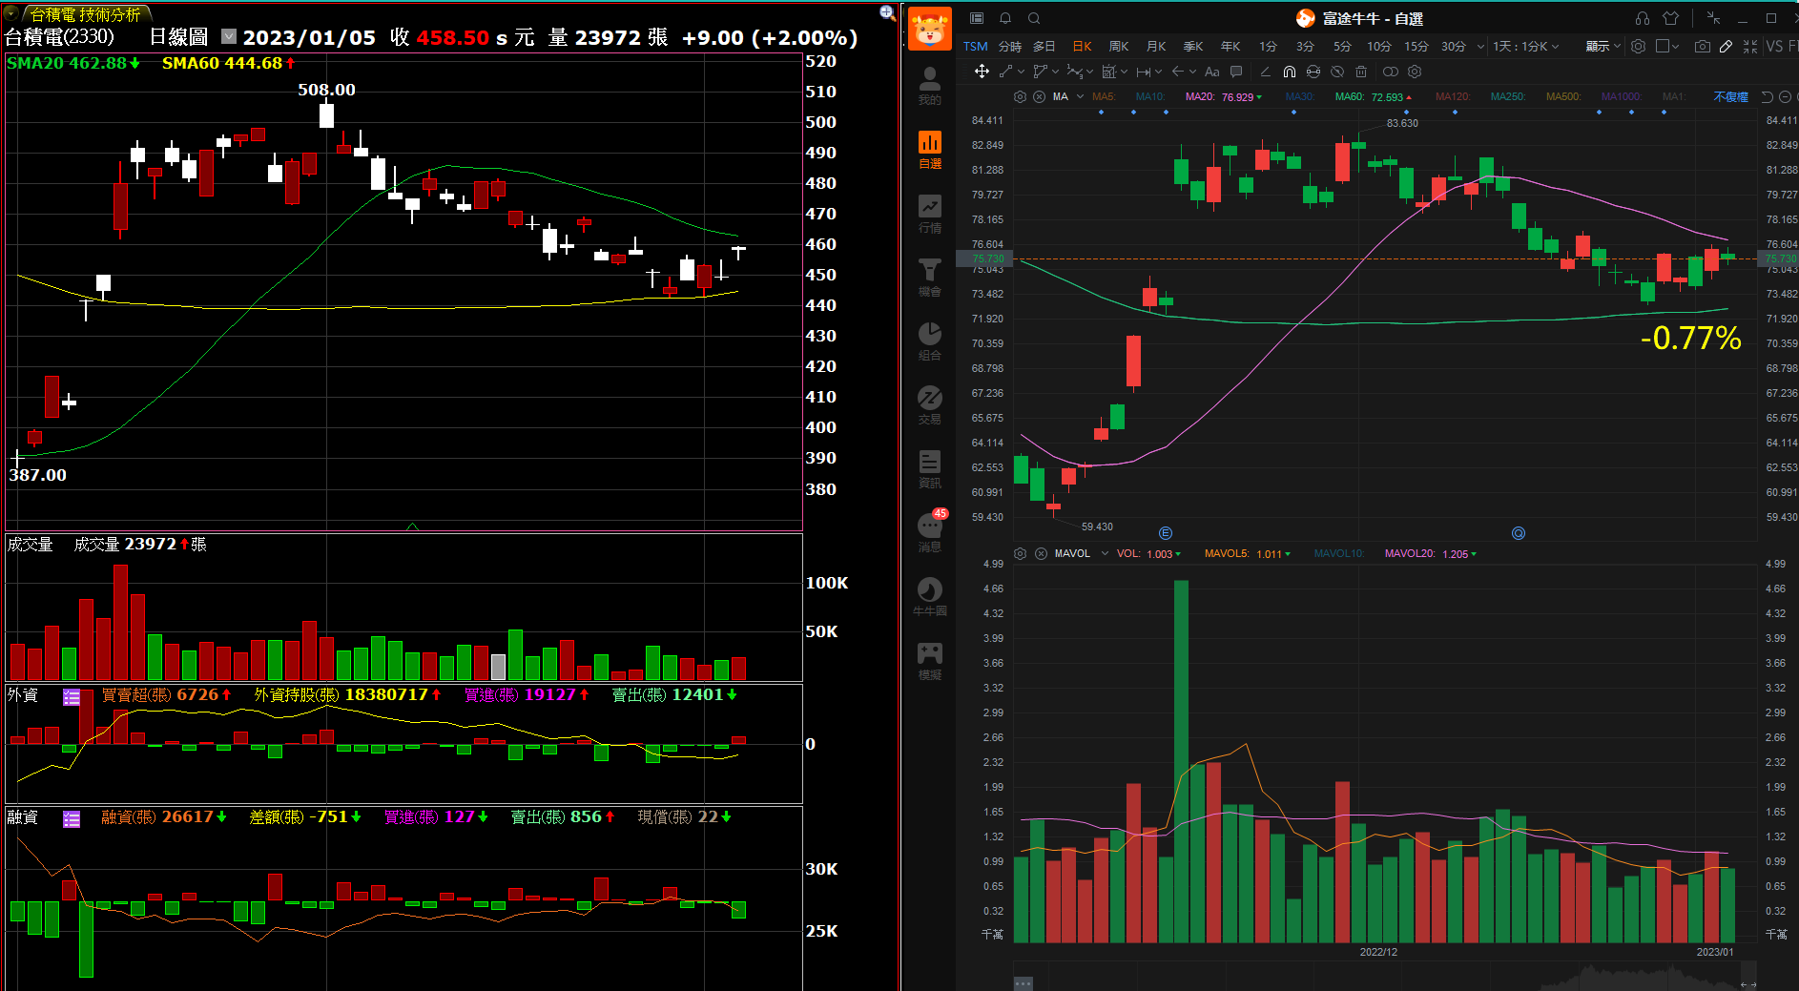
Task: Open the search magnifier in Futu header
Action: pyautogui.click(x=1034, y=18)
